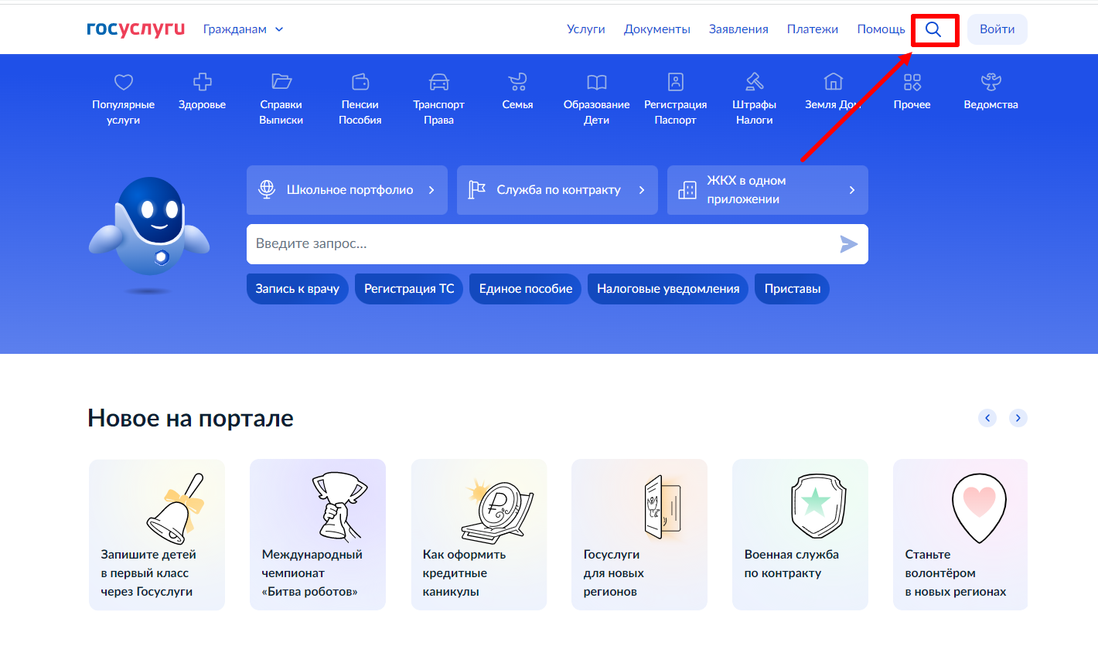Open the Ведомства eagle emblem icon
This screenshot has width=1098, height=649.
991,82
